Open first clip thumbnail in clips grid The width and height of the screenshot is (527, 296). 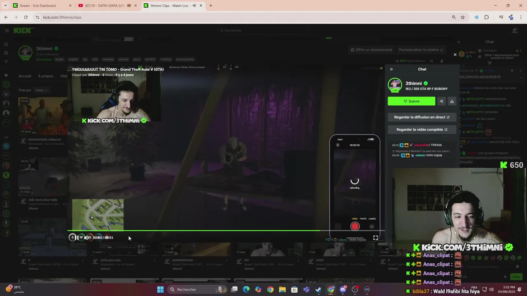click(x=43, y=116)
